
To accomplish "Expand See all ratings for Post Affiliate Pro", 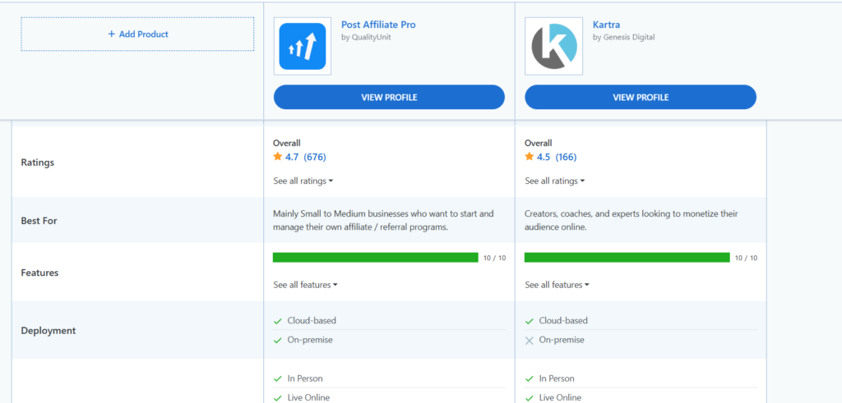I will [x=303, y=181].
